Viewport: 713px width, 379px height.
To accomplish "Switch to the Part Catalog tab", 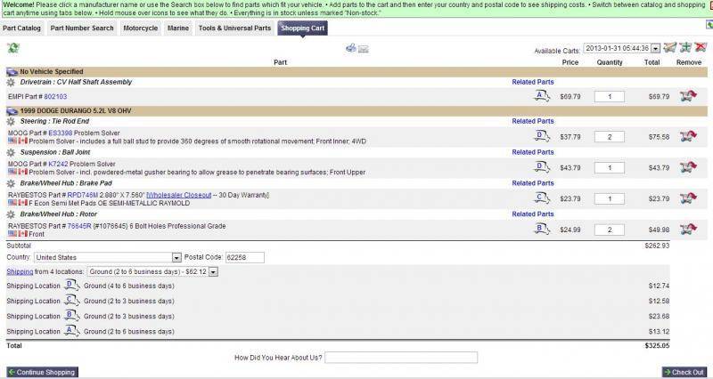I will [22, 28].
